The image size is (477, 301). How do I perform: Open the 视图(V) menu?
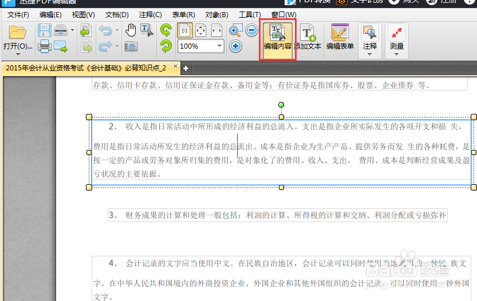coord(84,15)
